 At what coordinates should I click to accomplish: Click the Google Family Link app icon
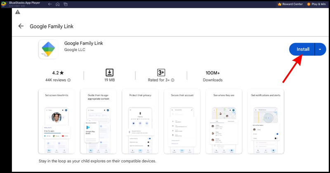click(48, 49)
